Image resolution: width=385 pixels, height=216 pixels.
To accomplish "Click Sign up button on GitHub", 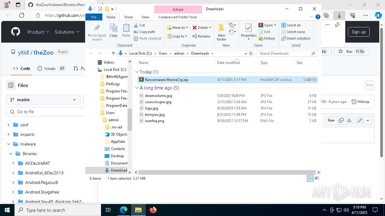I will (x=359, y=32).
